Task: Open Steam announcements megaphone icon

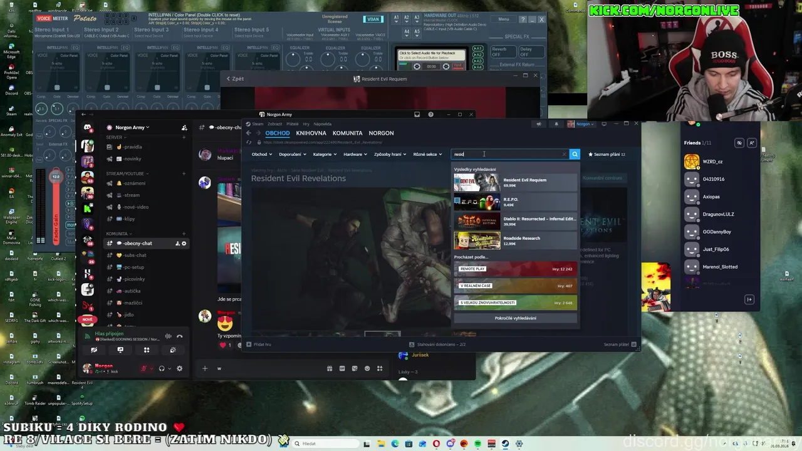Action: pyautogui.click(x=539, y=124)
